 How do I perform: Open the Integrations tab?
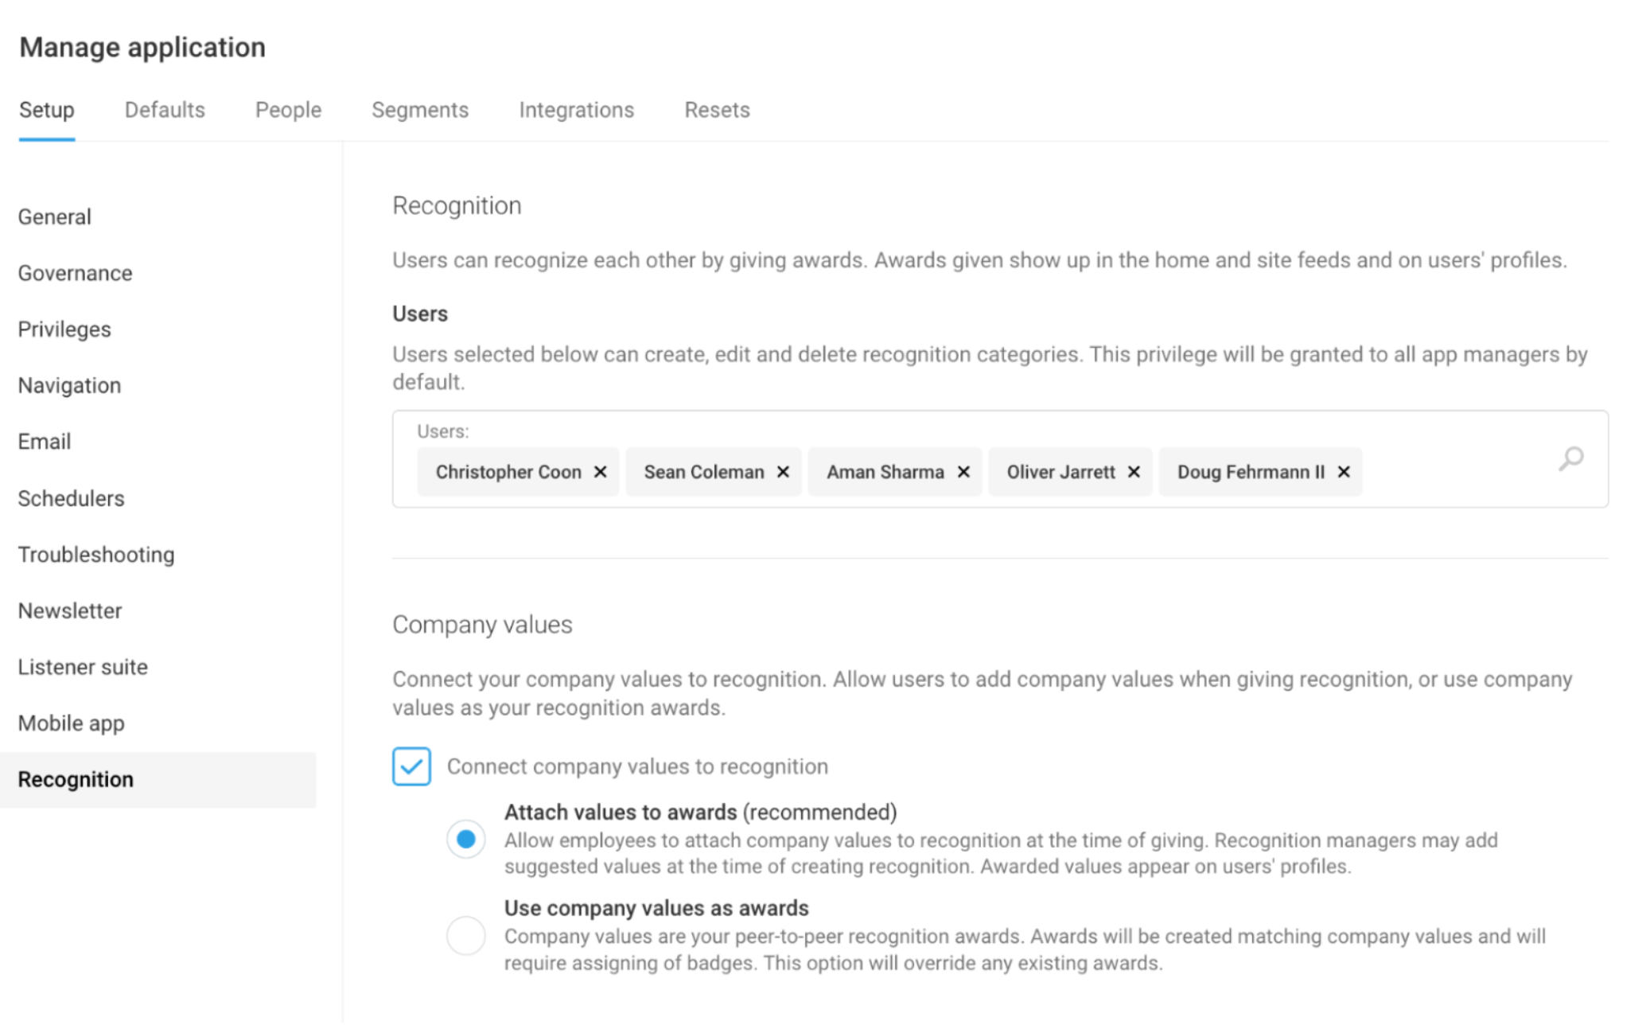pyautogui.click(x=576, y=110)
